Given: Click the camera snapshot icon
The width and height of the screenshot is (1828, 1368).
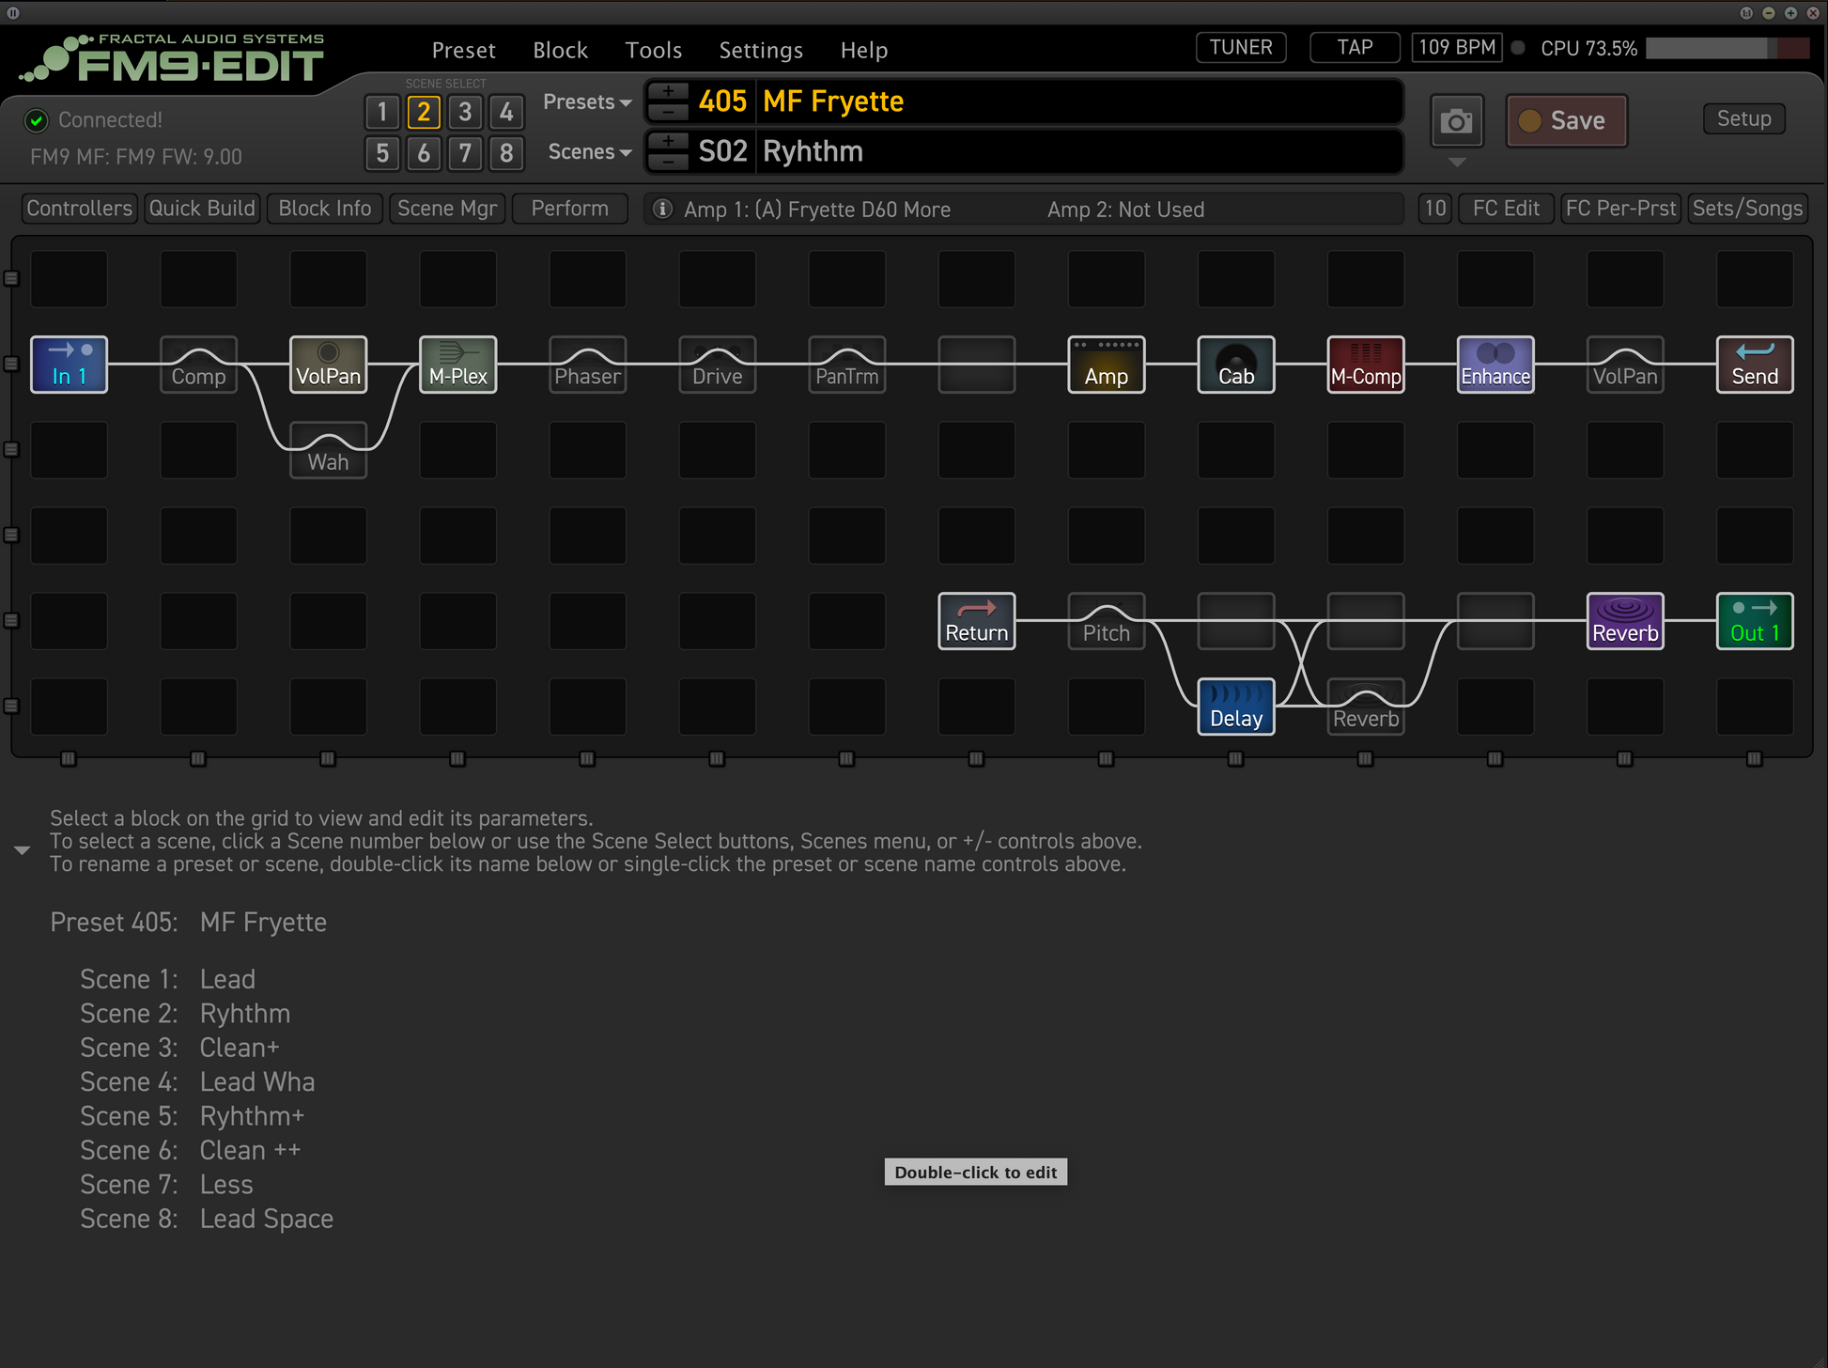Looking at the screenshot, I should click(1456, 121).
